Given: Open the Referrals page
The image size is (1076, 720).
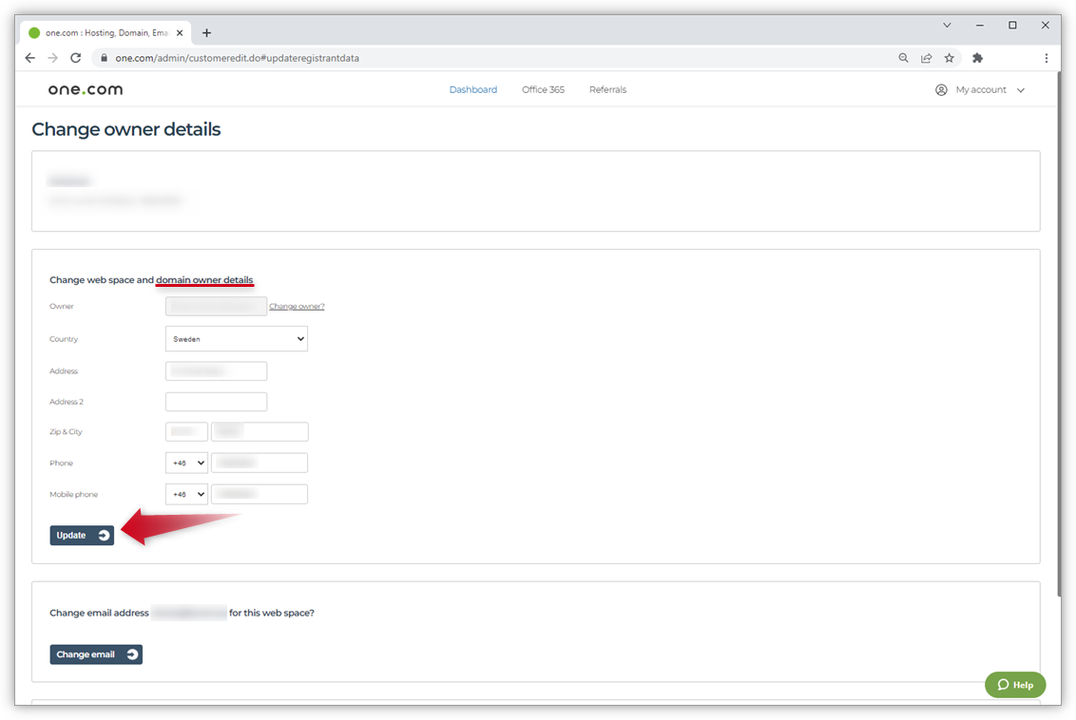Looking at the screenshot, I should point(607,89).
